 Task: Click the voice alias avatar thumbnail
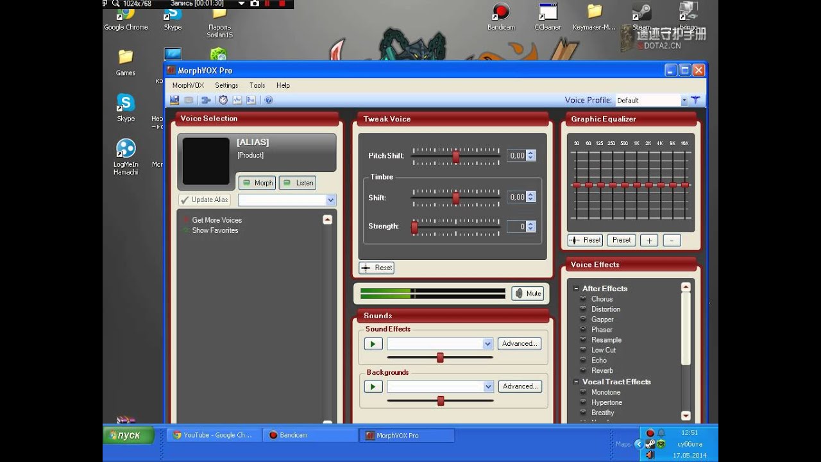[206, 161]
